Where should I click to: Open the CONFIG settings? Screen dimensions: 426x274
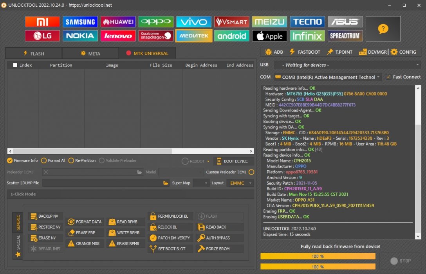click(x=403, y=52)
